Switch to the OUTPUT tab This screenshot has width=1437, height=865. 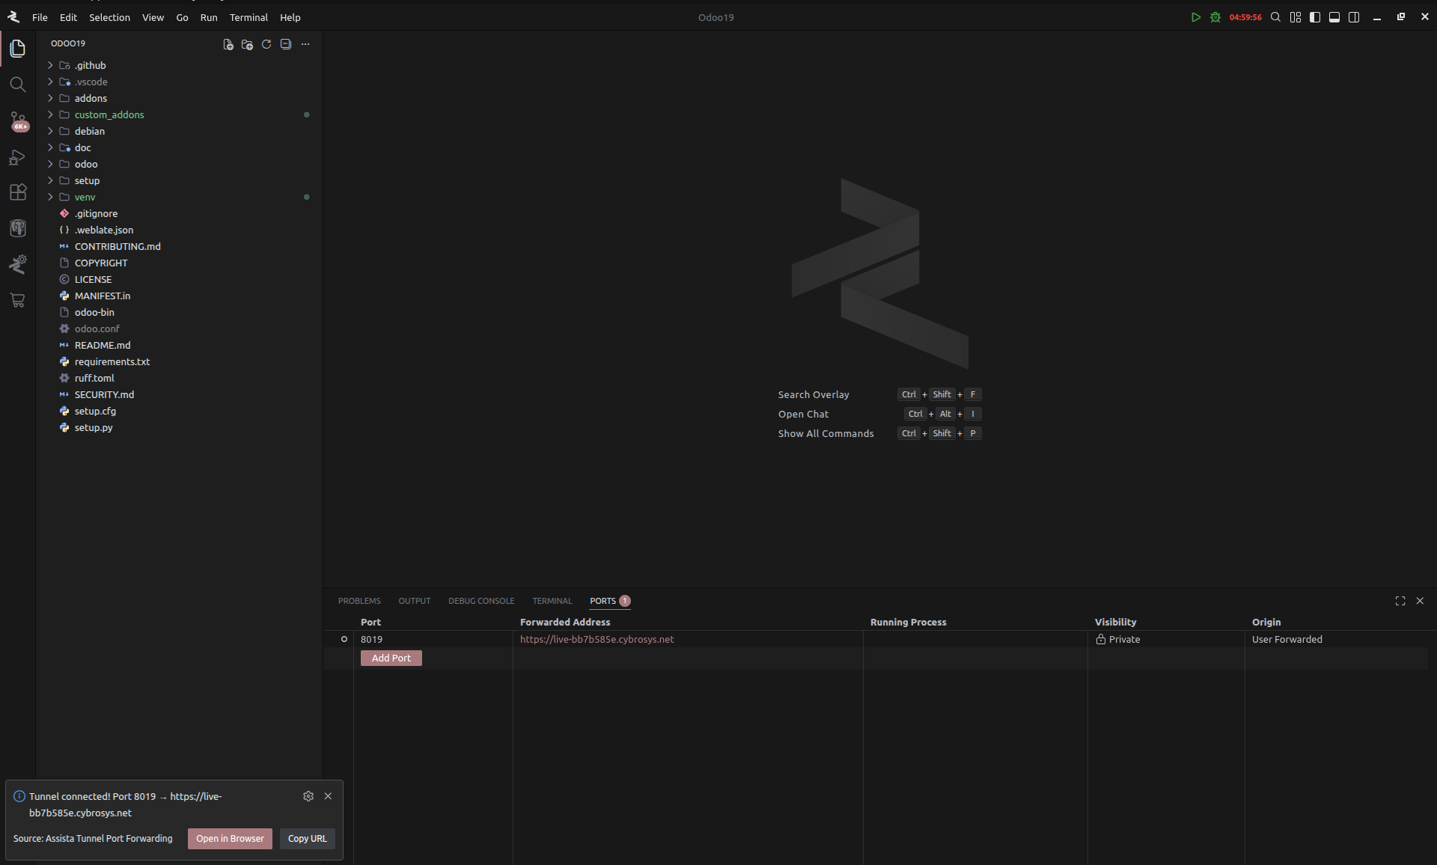tap(415, 601)
